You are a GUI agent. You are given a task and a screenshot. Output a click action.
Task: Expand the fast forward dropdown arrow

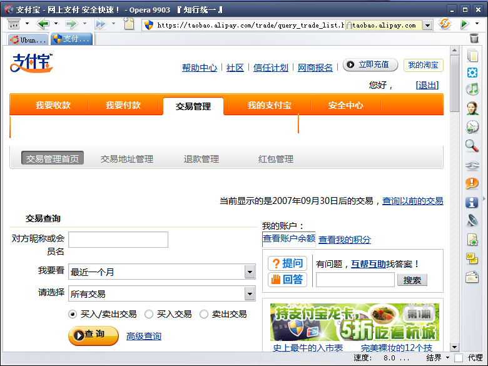pyautogui.click(x=113, y=24)
